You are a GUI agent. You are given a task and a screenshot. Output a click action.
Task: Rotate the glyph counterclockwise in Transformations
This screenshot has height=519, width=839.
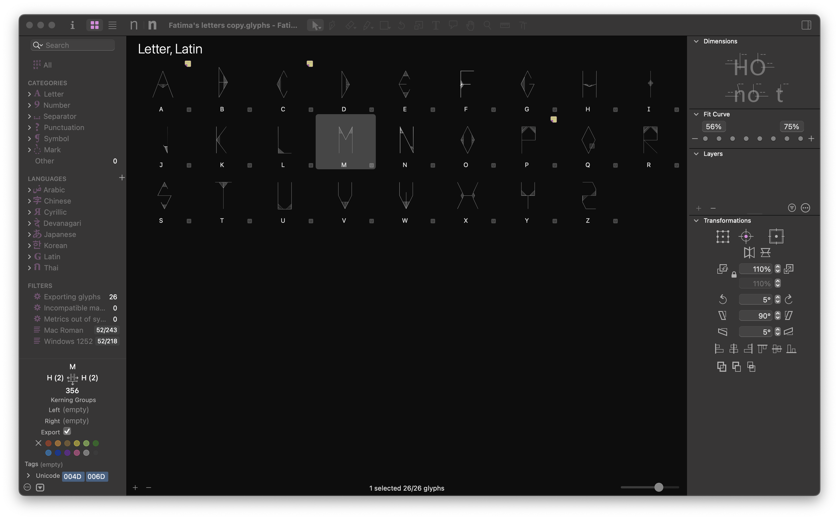(723, 299)
